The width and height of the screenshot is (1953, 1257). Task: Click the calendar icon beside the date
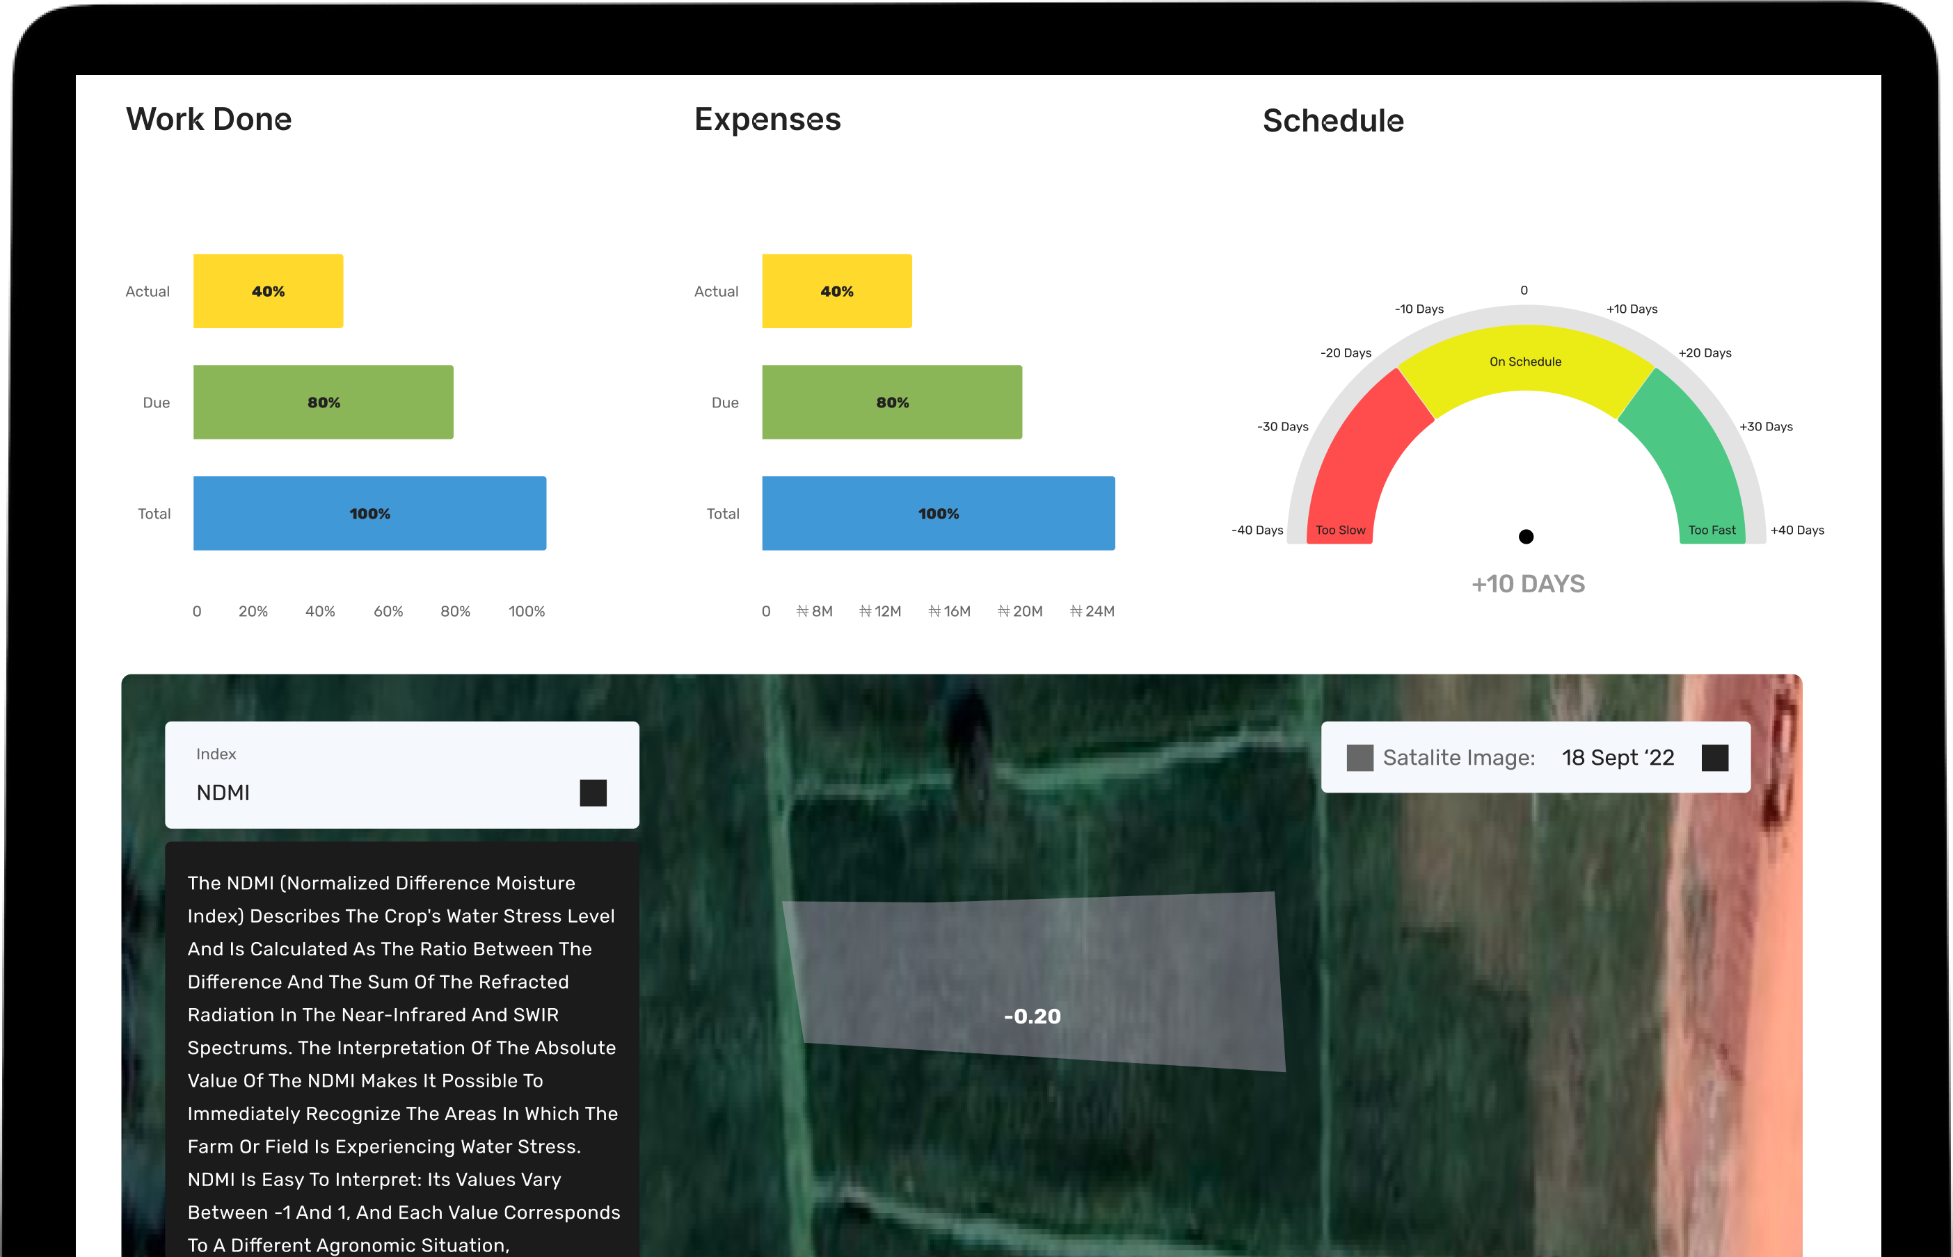(1716, 757)
